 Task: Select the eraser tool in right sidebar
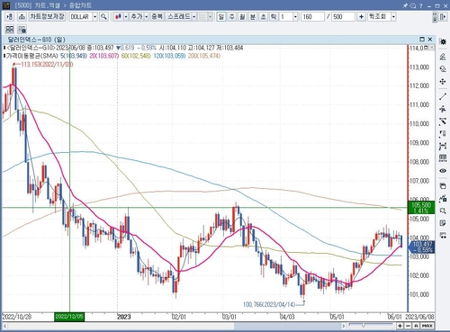coord(443,56)
